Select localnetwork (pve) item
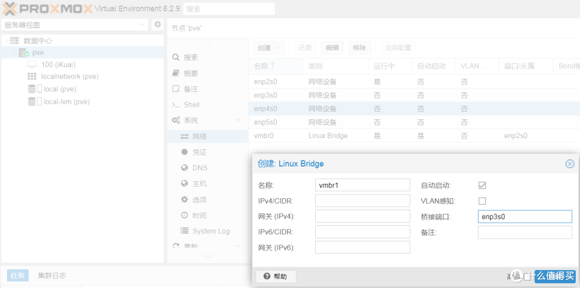This screenshot has width=580, height=288. (x=70, y=77)
